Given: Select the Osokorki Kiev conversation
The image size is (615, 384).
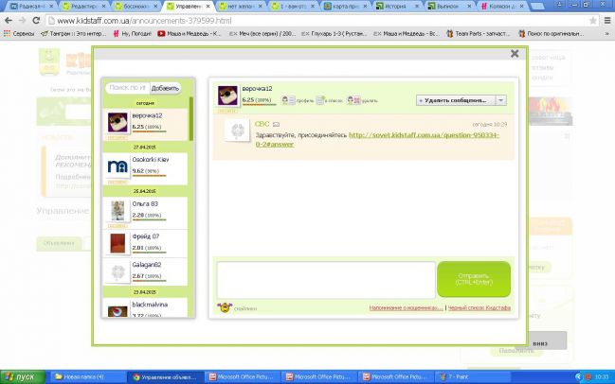Looking at the screenshot, I should click(147, 166).
